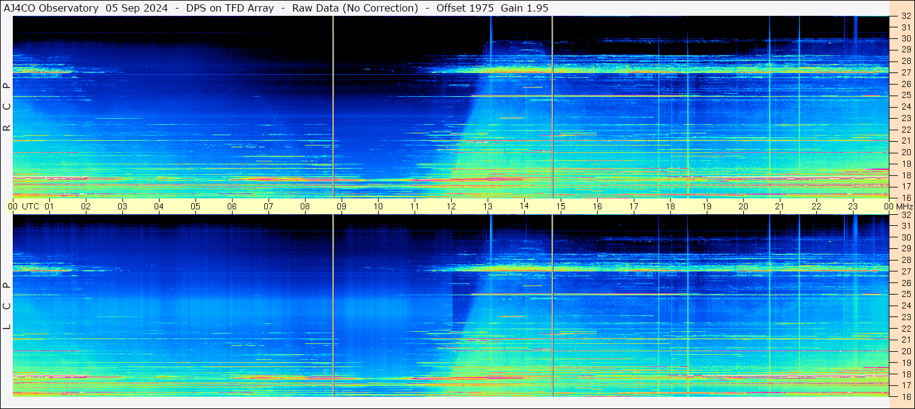Click the 20 MHz tick of LCP panel
Screen dimensions: 915x409
coord(905,351)
